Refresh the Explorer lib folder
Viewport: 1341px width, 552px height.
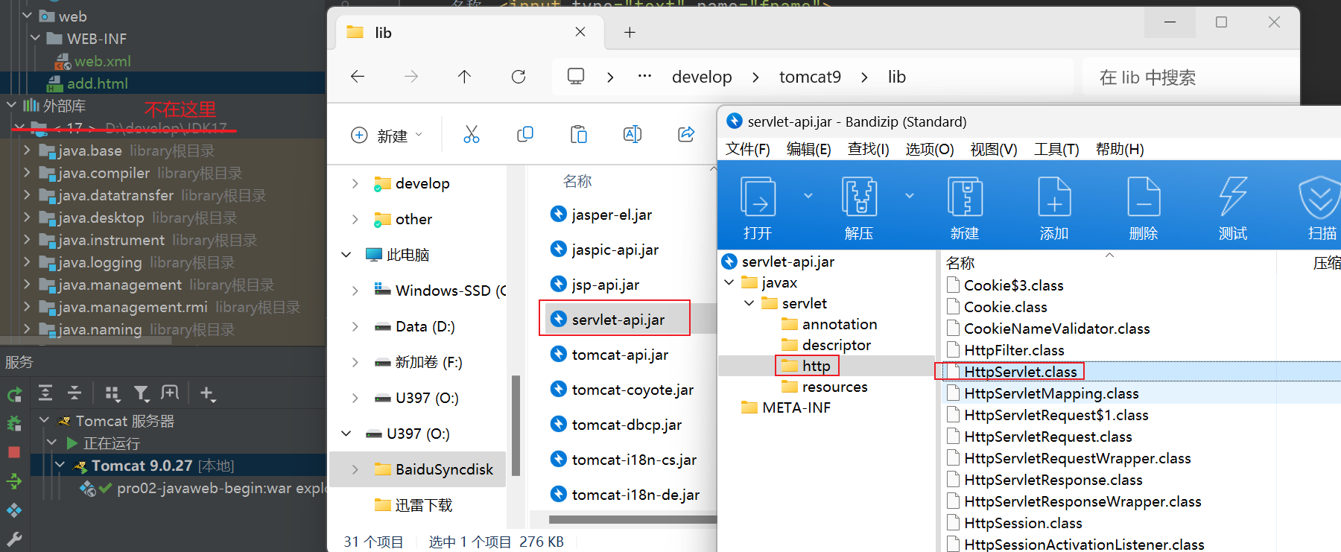pos(519,77)
